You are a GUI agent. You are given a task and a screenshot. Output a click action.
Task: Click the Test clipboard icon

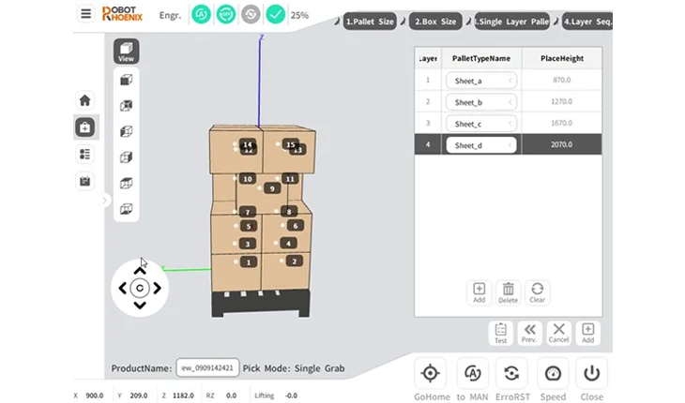501,334
